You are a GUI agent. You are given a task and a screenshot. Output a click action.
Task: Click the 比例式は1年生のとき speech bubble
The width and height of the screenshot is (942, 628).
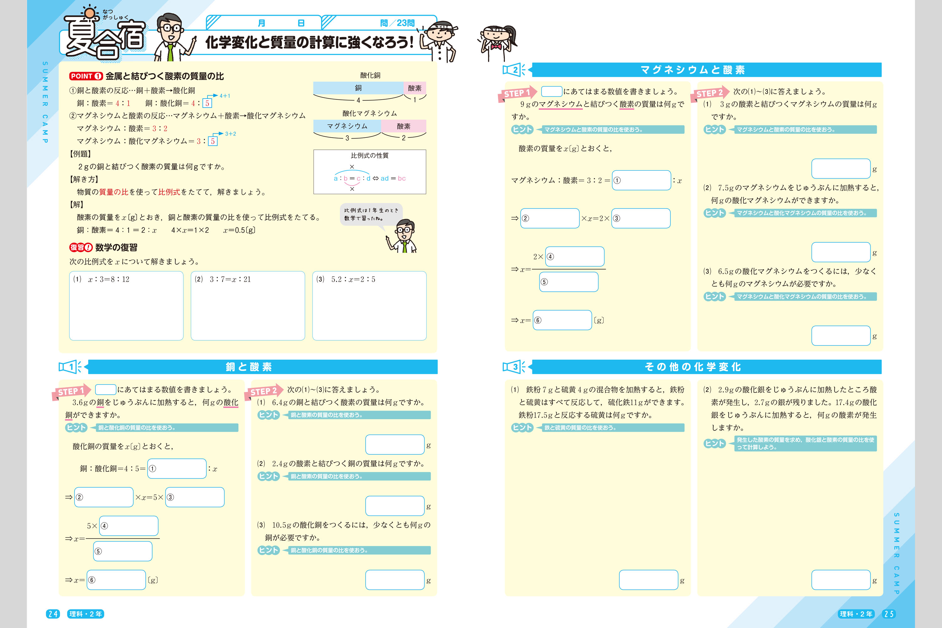click(371, 214)
